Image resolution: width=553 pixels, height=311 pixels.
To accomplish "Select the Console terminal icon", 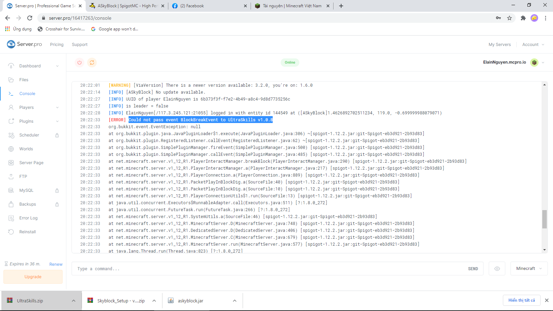I will (11, 94).
